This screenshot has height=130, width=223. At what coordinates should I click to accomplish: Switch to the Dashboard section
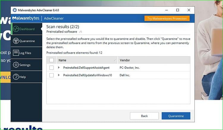(26, 29)
